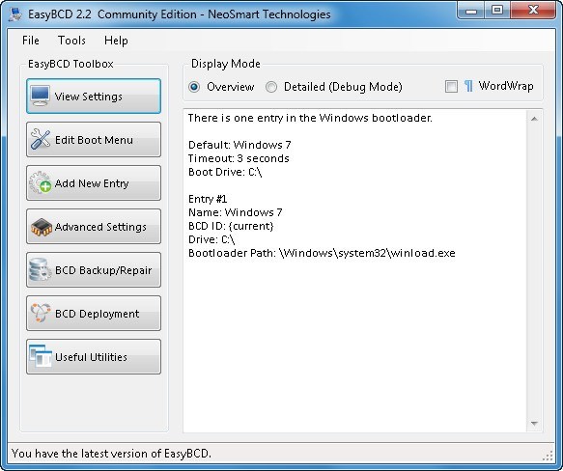563x471 pixels.
Task: Click the Advanced Settings chip icon
Action: [x=42, y=227]
